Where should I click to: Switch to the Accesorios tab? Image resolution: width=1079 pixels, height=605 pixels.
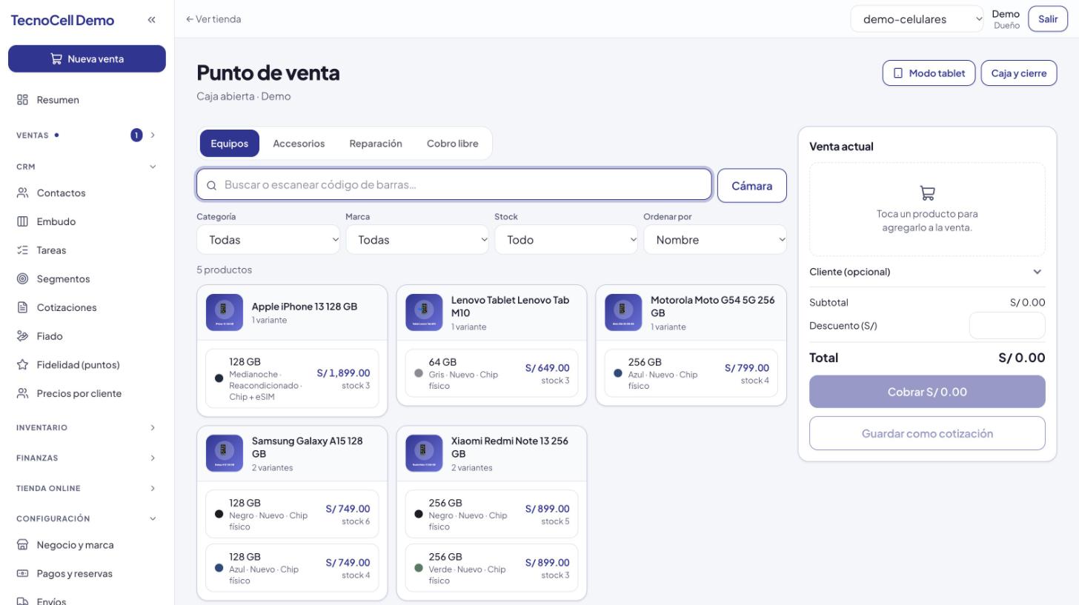(x=299, y=144)
